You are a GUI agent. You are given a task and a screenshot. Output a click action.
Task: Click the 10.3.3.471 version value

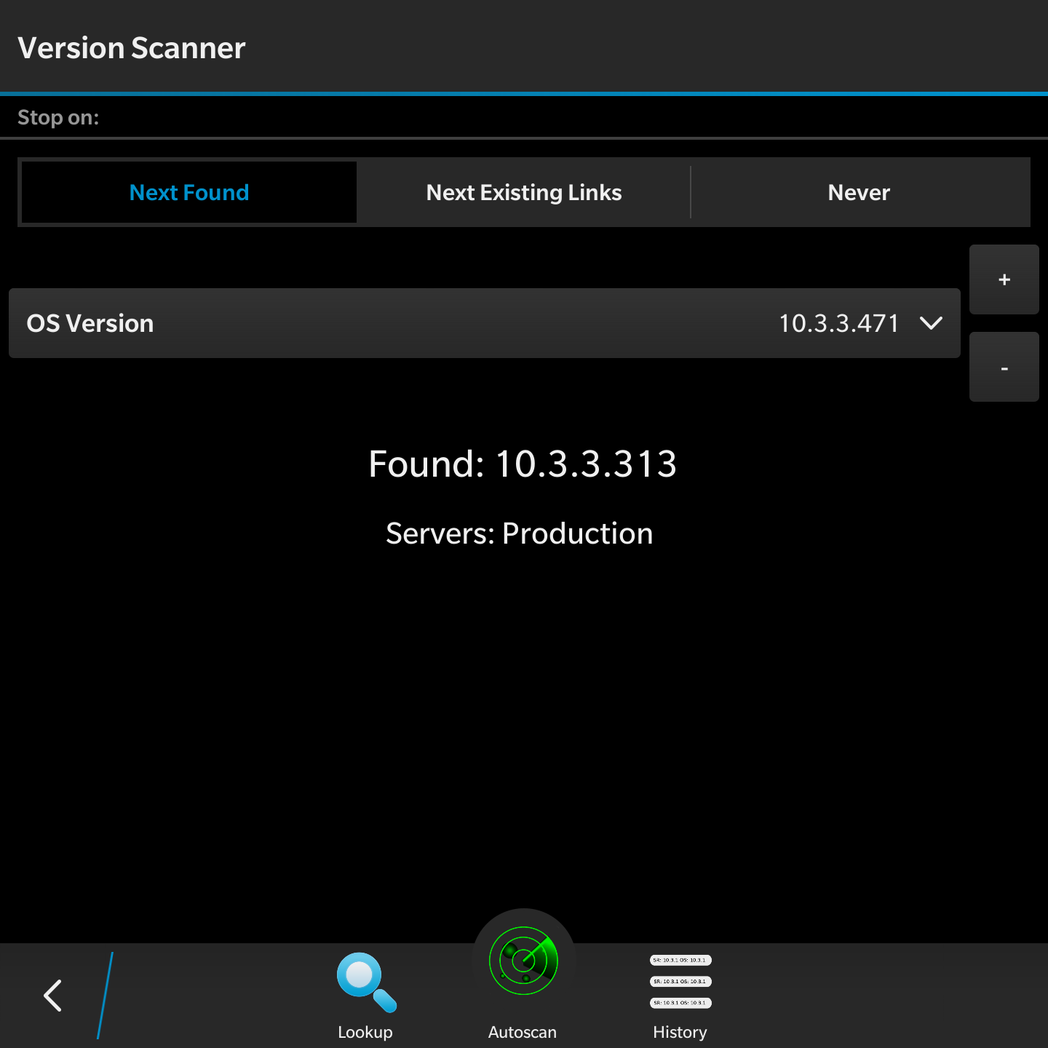(x=838, y=323)
